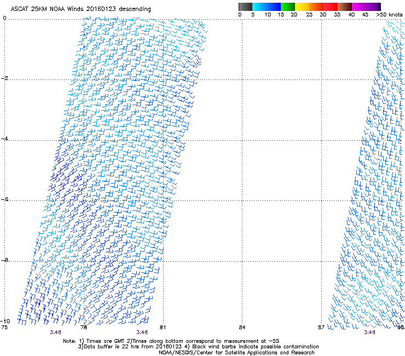Select the green 15-20 knots color segment
Screen dimensions: 405x356
[x=288, y=7]
